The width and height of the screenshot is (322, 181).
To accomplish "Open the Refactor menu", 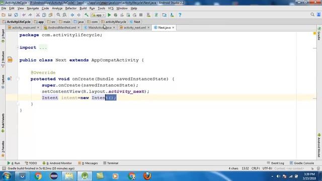I will 71,9.
